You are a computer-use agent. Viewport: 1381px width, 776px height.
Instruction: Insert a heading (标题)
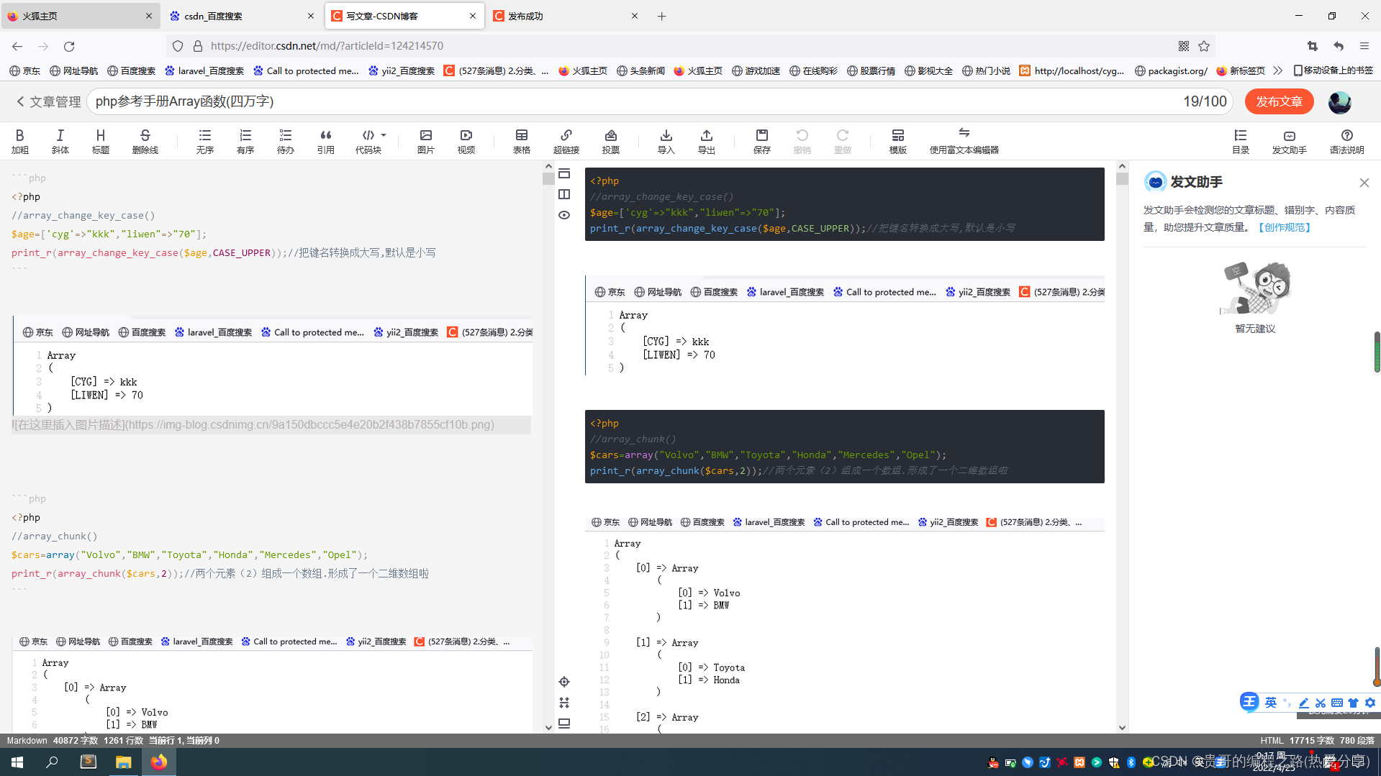coord(101,141)
